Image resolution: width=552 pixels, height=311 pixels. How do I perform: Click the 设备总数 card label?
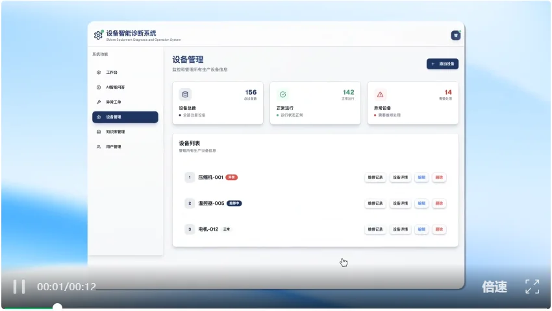(187, 108)
